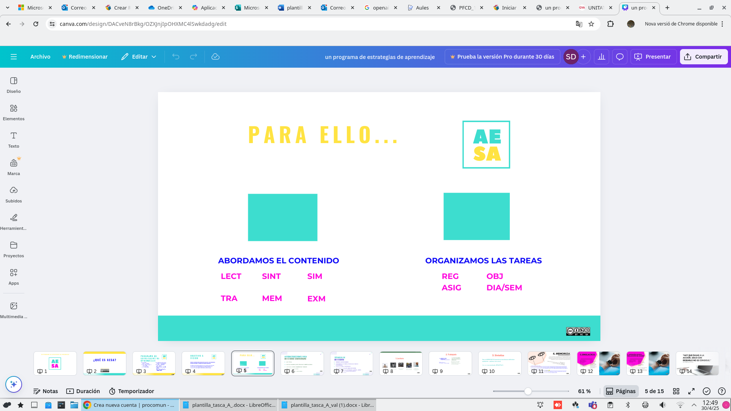Open the analytics bar chart icon
This screenshot has height=411, width=731.
tap(602, 57)
